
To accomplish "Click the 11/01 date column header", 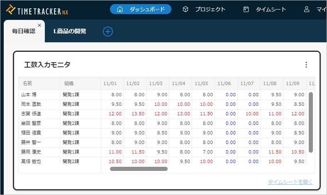I will [x=110, y=83].
